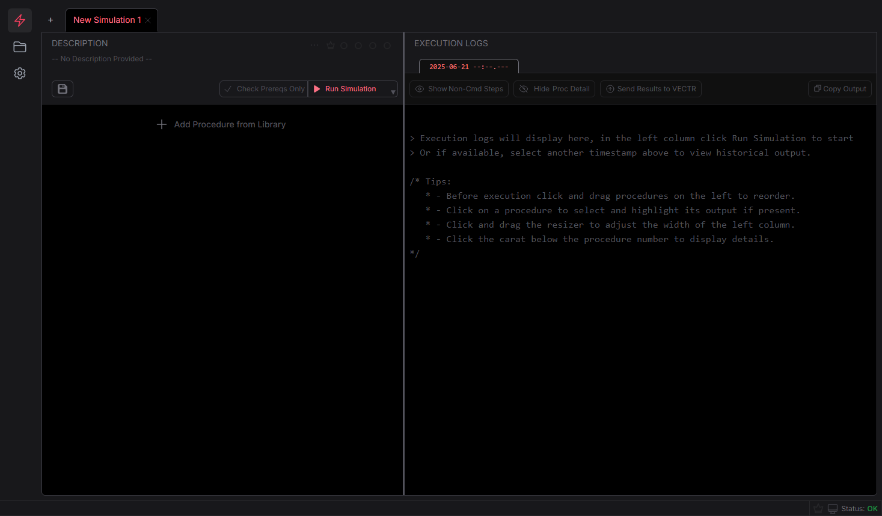
Task: Select the first circle next to the crown
Action: [344, 46]
